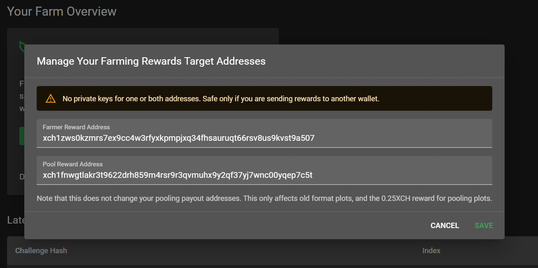
Task: Click the SAVE button
Action: click(483, 225)
